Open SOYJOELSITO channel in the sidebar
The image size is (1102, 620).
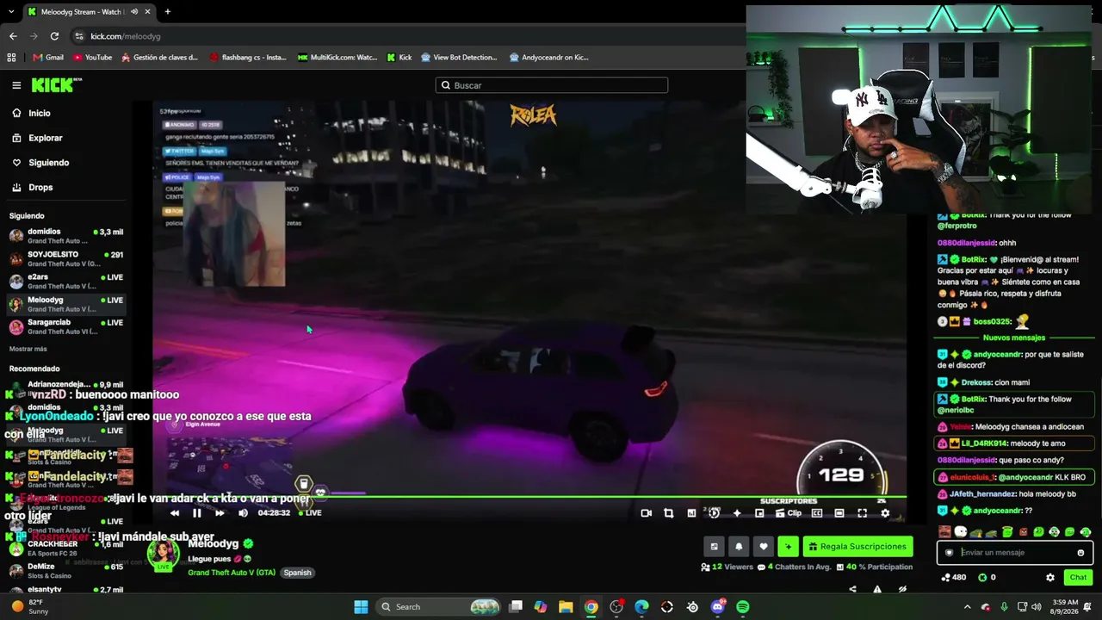[66, 259]
